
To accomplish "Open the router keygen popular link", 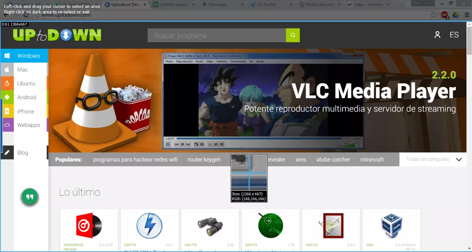I will point(204,159).
